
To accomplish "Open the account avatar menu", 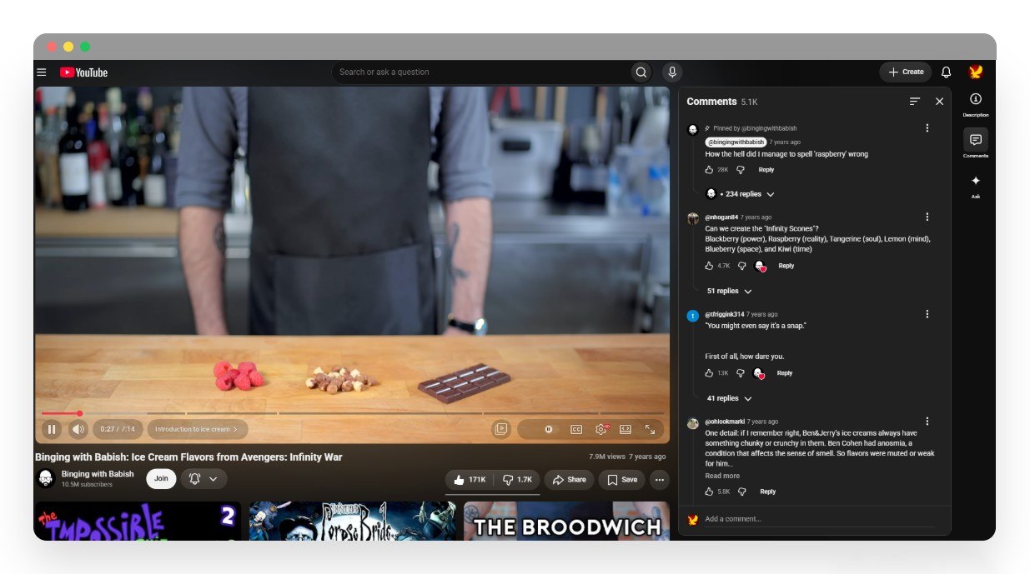I will point(975,72).
